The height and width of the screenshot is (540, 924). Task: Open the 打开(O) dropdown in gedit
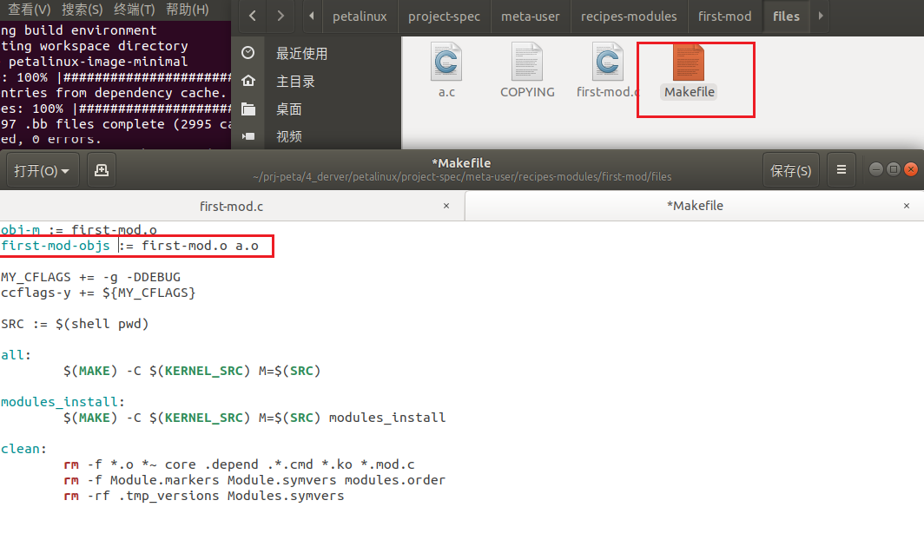coord(42,170)
